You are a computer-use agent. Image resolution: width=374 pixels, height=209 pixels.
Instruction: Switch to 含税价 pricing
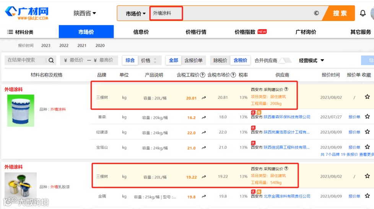coord(240,60)
